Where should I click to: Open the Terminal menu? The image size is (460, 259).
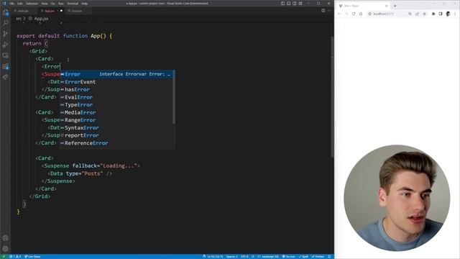click(73, 4)
